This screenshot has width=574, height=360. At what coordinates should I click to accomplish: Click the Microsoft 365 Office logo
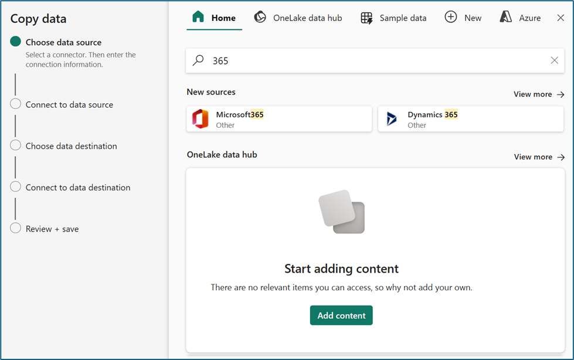click(x=201, y=118)
